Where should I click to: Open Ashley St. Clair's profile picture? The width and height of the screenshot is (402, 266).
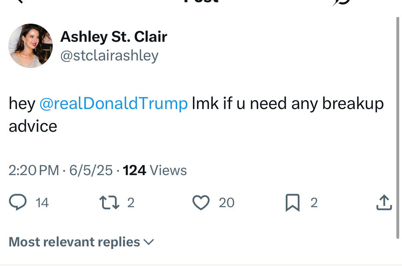[31, 45]
